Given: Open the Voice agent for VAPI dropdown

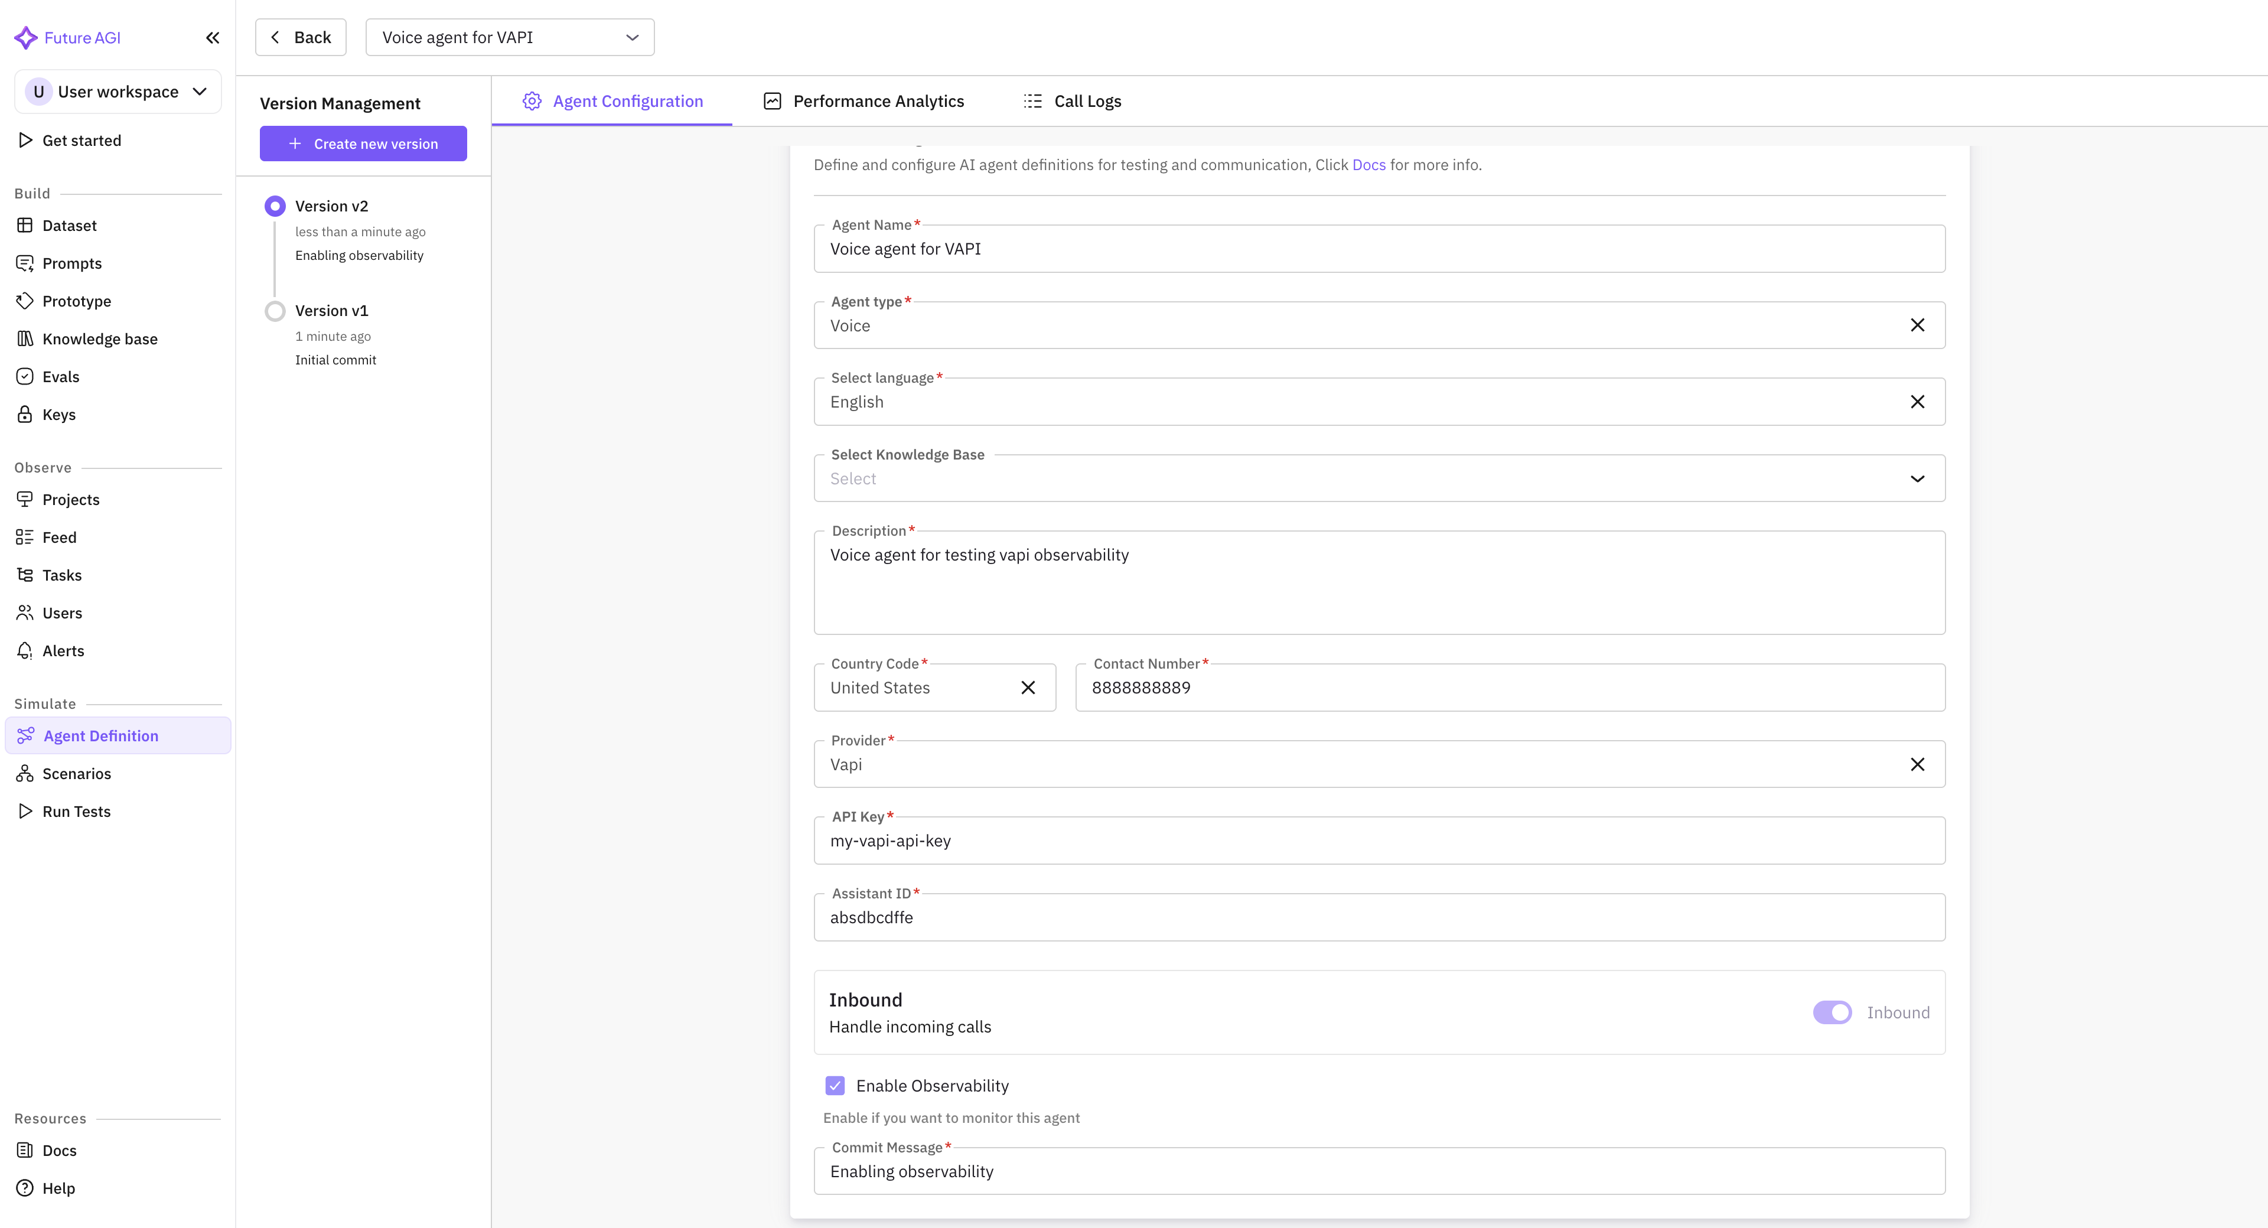Looking at the screenshot, I should click(509, 37).
